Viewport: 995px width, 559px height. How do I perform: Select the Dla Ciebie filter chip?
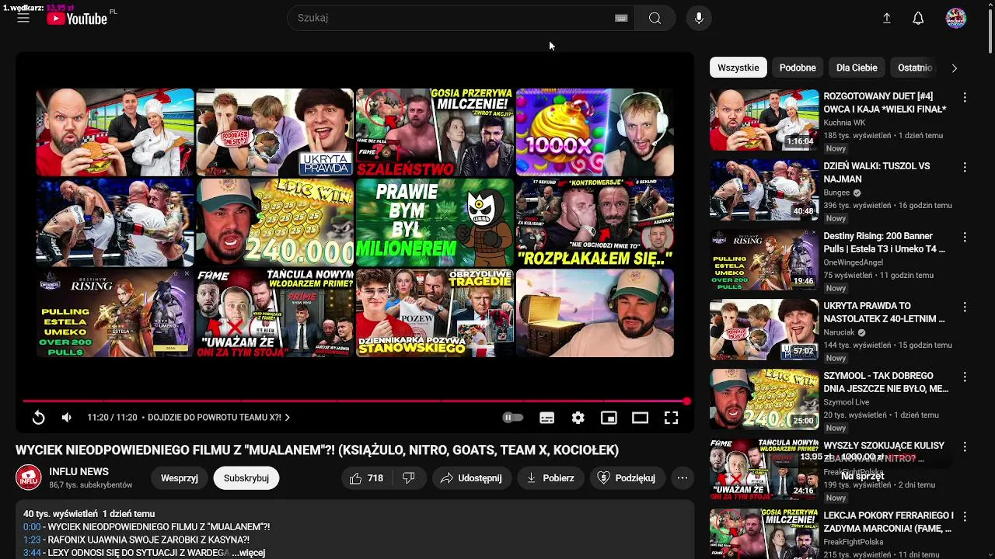coord(857,68)
